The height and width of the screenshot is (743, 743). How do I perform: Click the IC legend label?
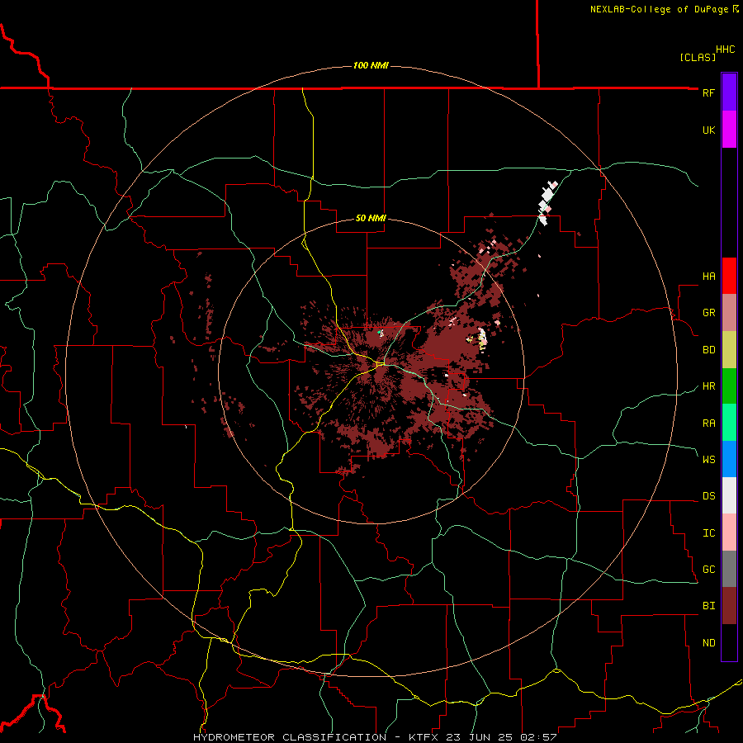tap(708, 533)
